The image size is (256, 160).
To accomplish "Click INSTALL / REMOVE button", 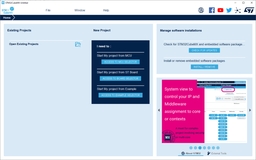I will [x=204, y=67].
